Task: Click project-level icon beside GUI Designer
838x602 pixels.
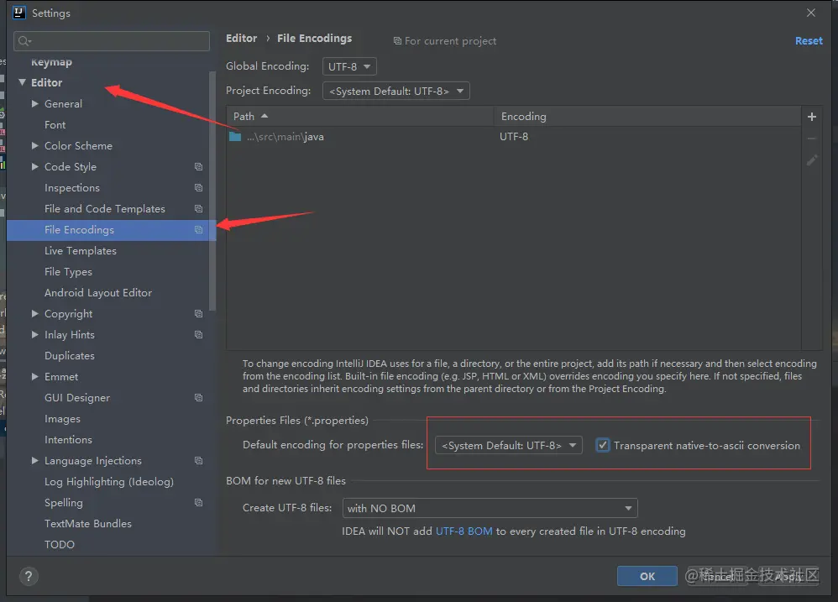Action: point(199,397)
